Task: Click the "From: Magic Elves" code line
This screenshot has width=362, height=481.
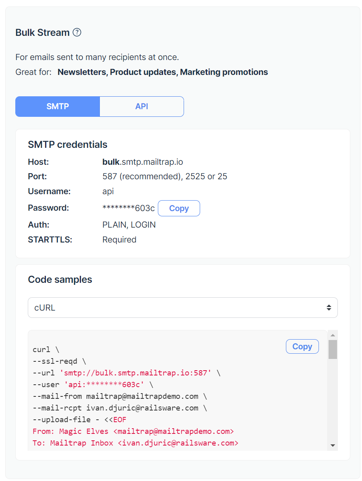Action: (x=133, y=431)
